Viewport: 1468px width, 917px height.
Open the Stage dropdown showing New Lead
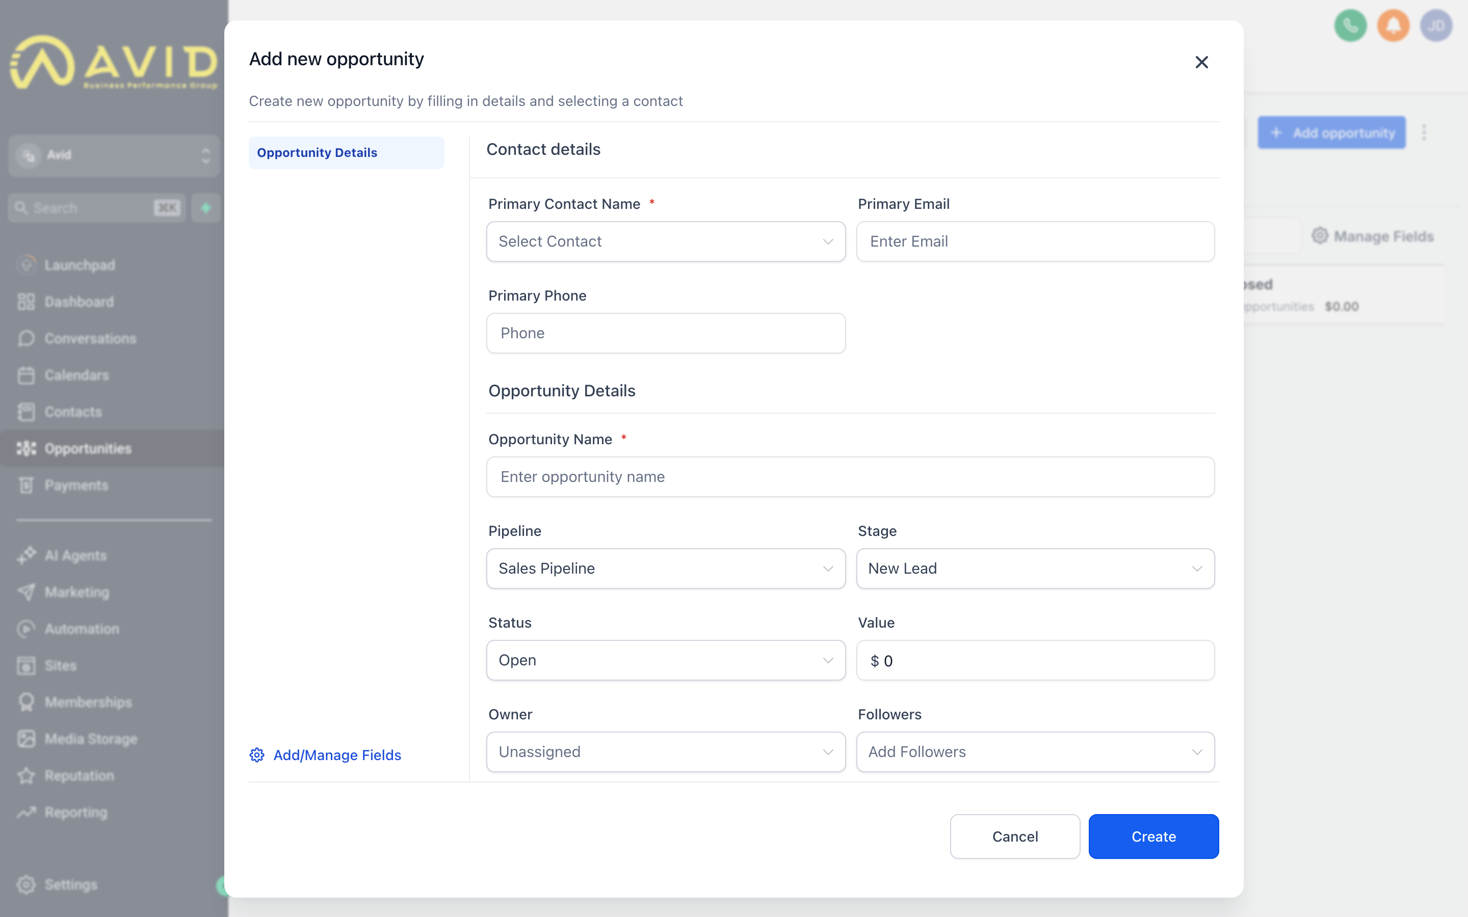pos(1035,568)
